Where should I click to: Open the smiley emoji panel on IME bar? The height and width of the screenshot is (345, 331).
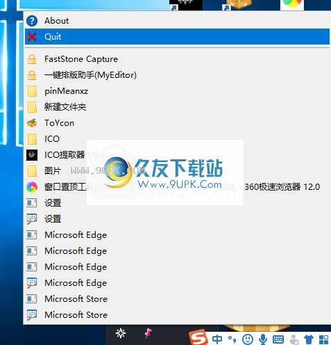[247, 339]
